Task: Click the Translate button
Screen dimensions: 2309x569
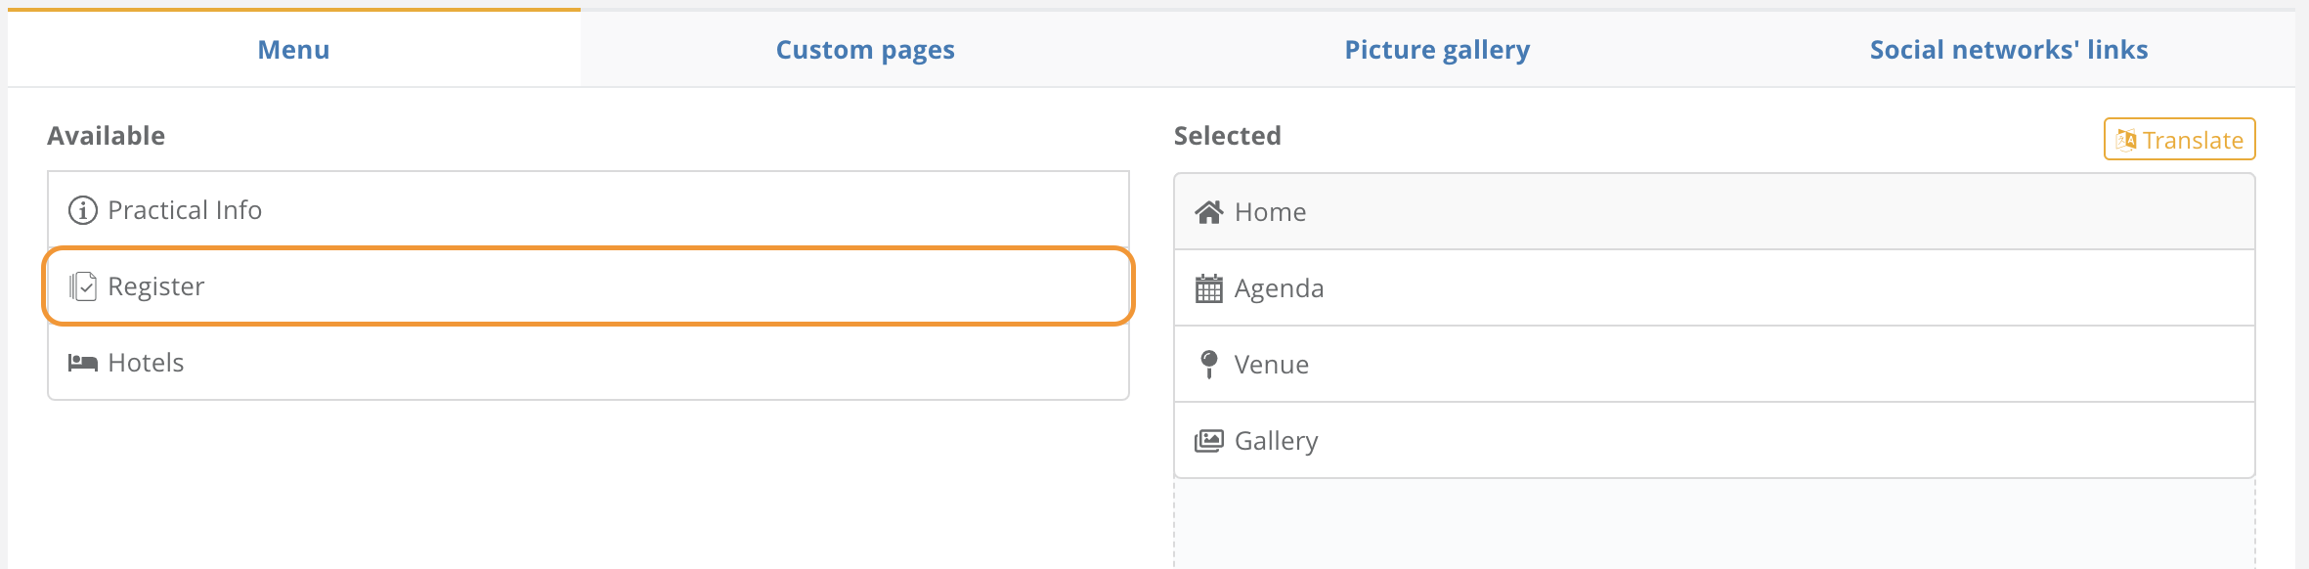Action: pyautogui.click(x=2180, y=139)
